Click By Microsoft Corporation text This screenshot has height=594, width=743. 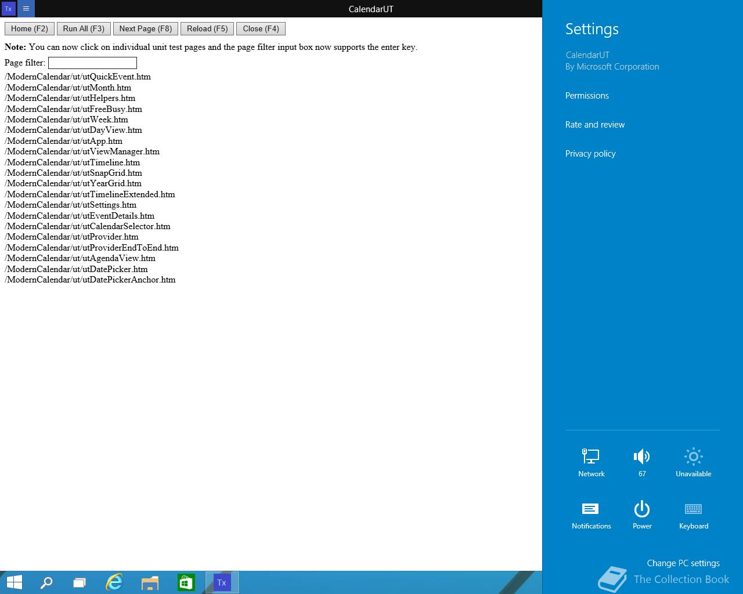point(612,67)
